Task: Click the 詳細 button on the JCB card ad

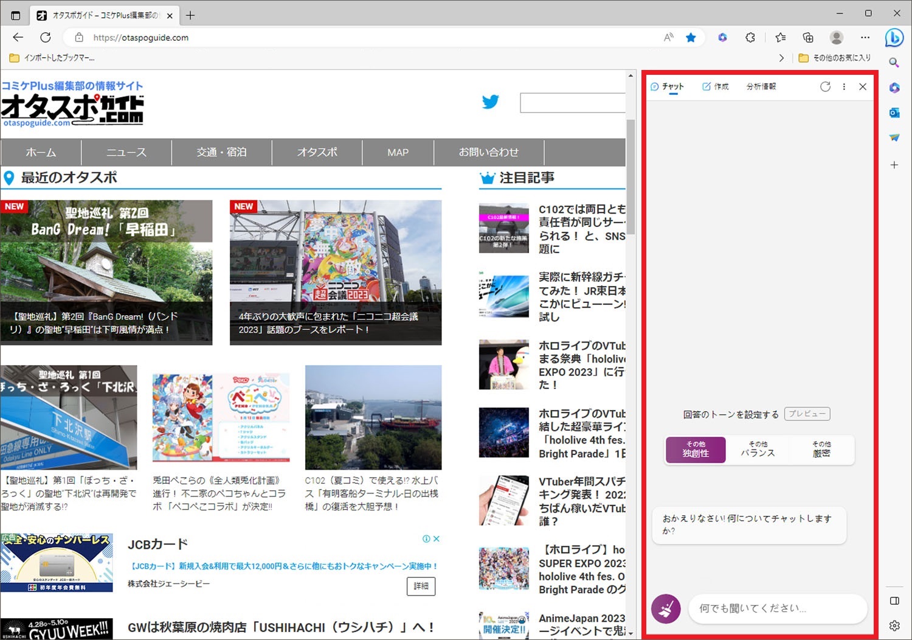Action: 421,586
